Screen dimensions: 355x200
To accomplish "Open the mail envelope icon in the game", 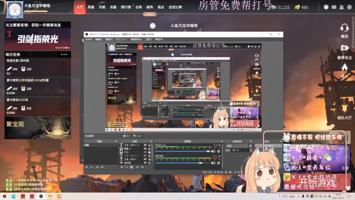I will pyautogui.click(x=334, y=7).
